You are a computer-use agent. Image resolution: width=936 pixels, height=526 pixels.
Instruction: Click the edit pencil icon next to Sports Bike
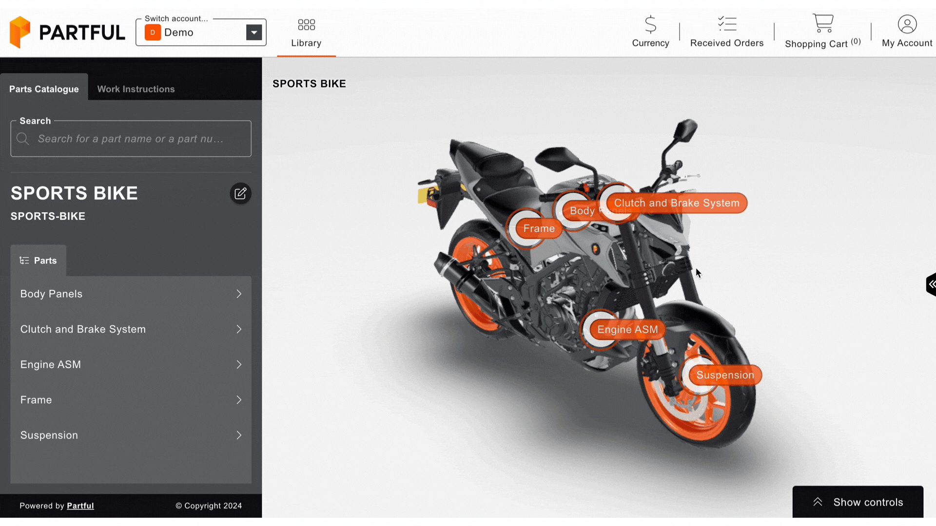pyautogui.click(x=239, y=193)
